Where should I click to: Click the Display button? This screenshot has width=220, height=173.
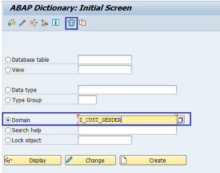tap(33, 160)
